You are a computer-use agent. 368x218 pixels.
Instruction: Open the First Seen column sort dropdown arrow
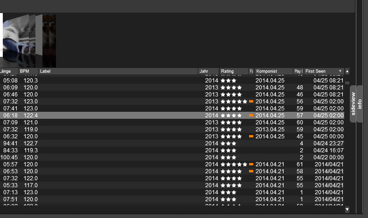(340, 71)
